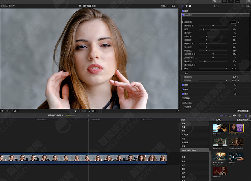Open the 62% viewer zoom dropdown

(x=164, y=6)
